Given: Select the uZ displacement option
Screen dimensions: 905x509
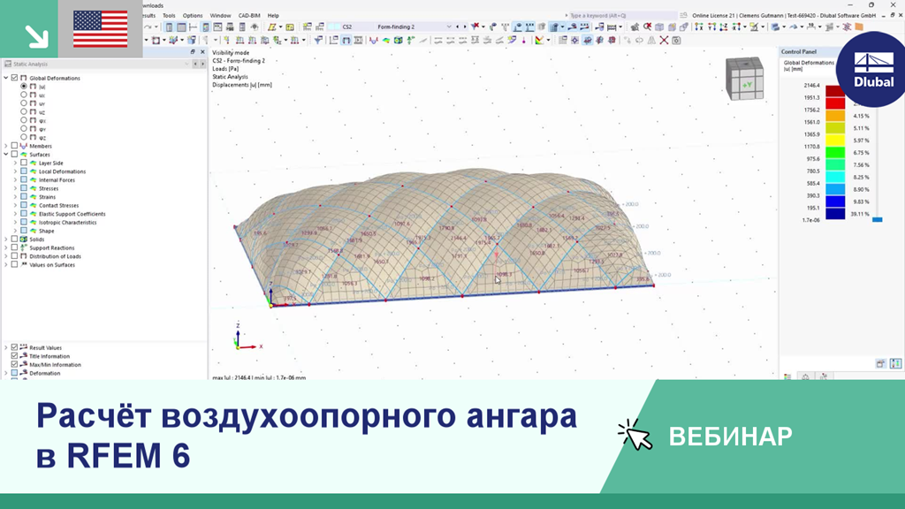Looking at the screenshot, I should (x=22, y=111).
